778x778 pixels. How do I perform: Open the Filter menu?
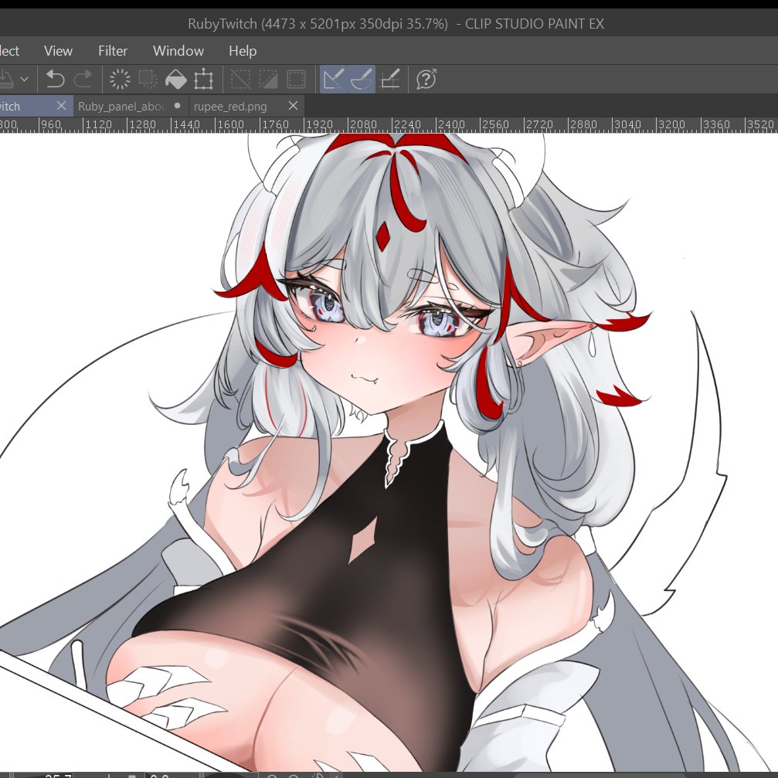pos(113,51)
